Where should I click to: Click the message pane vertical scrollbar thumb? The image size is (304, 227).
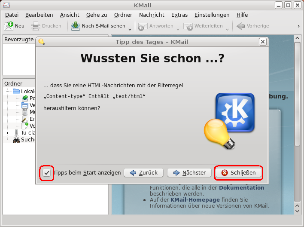click(297, 94)
